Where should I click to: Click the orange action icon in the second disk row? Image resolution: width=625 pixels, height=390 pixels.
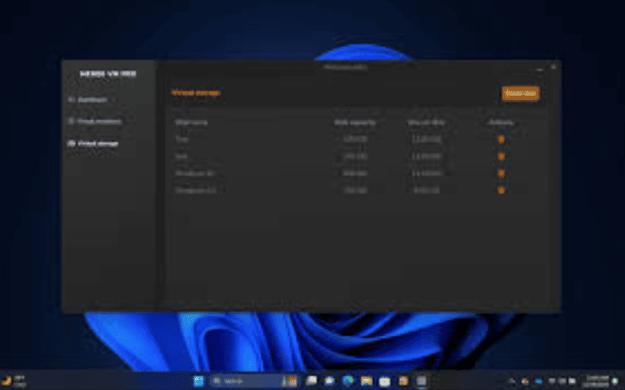501,156
